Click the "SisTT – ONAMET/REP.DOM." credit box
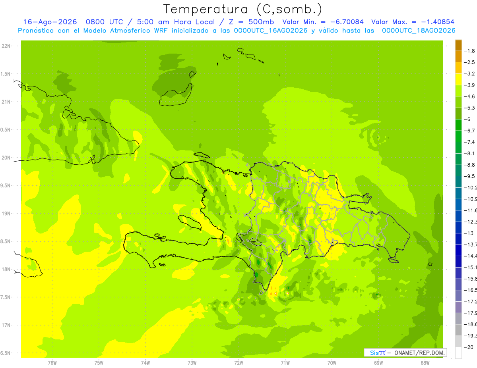 tap(405, 353)
